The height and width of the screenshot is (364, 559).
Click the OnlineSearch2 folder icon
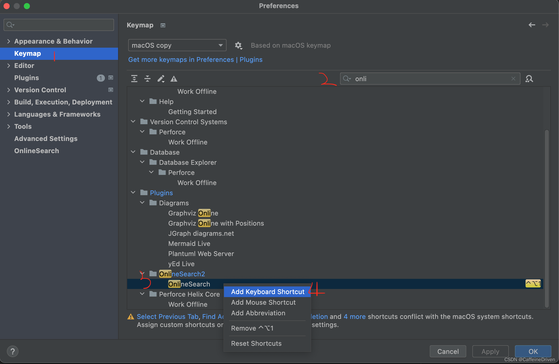pyautogui.click(x=153, y=274)
